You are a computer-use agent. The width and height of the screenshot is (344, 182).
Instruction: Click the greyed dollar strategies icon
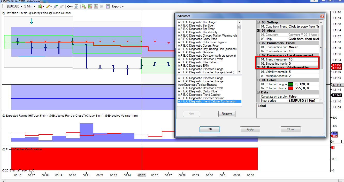[x=102, y=6]
